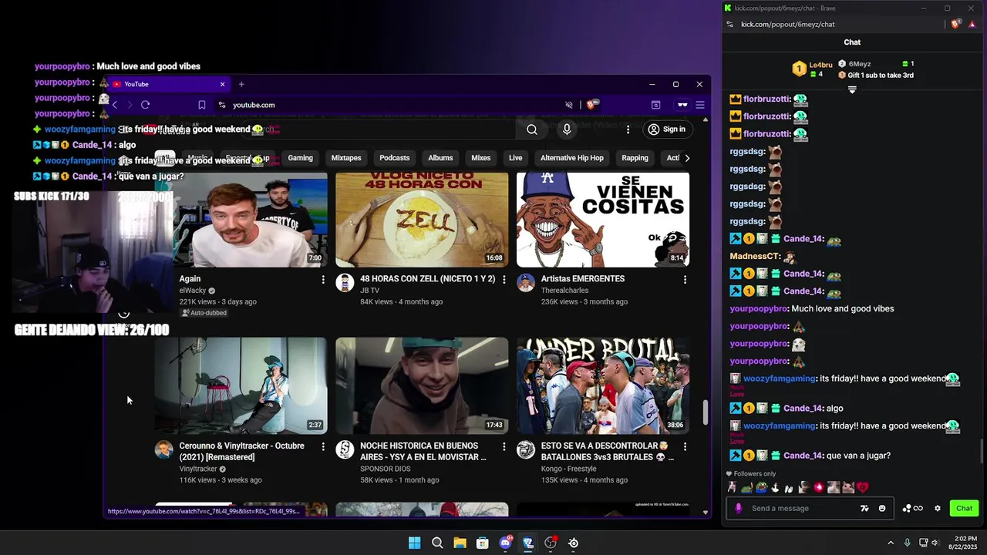Click the Kick chat vertical scrollbar

tap(981, 449)
